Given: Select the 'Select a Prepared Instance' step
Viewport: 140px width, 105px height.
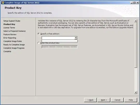Looking at the screenshot, I should pyautogui.click(x=15, y=31).
